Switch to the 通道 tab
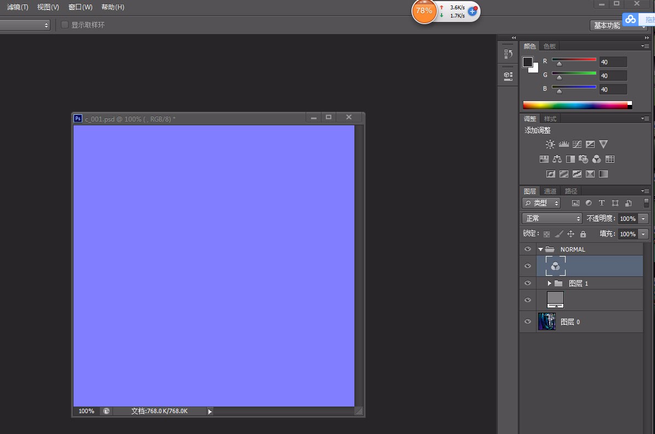The width and height of the screenshot is (655, 434). [550, 191]
